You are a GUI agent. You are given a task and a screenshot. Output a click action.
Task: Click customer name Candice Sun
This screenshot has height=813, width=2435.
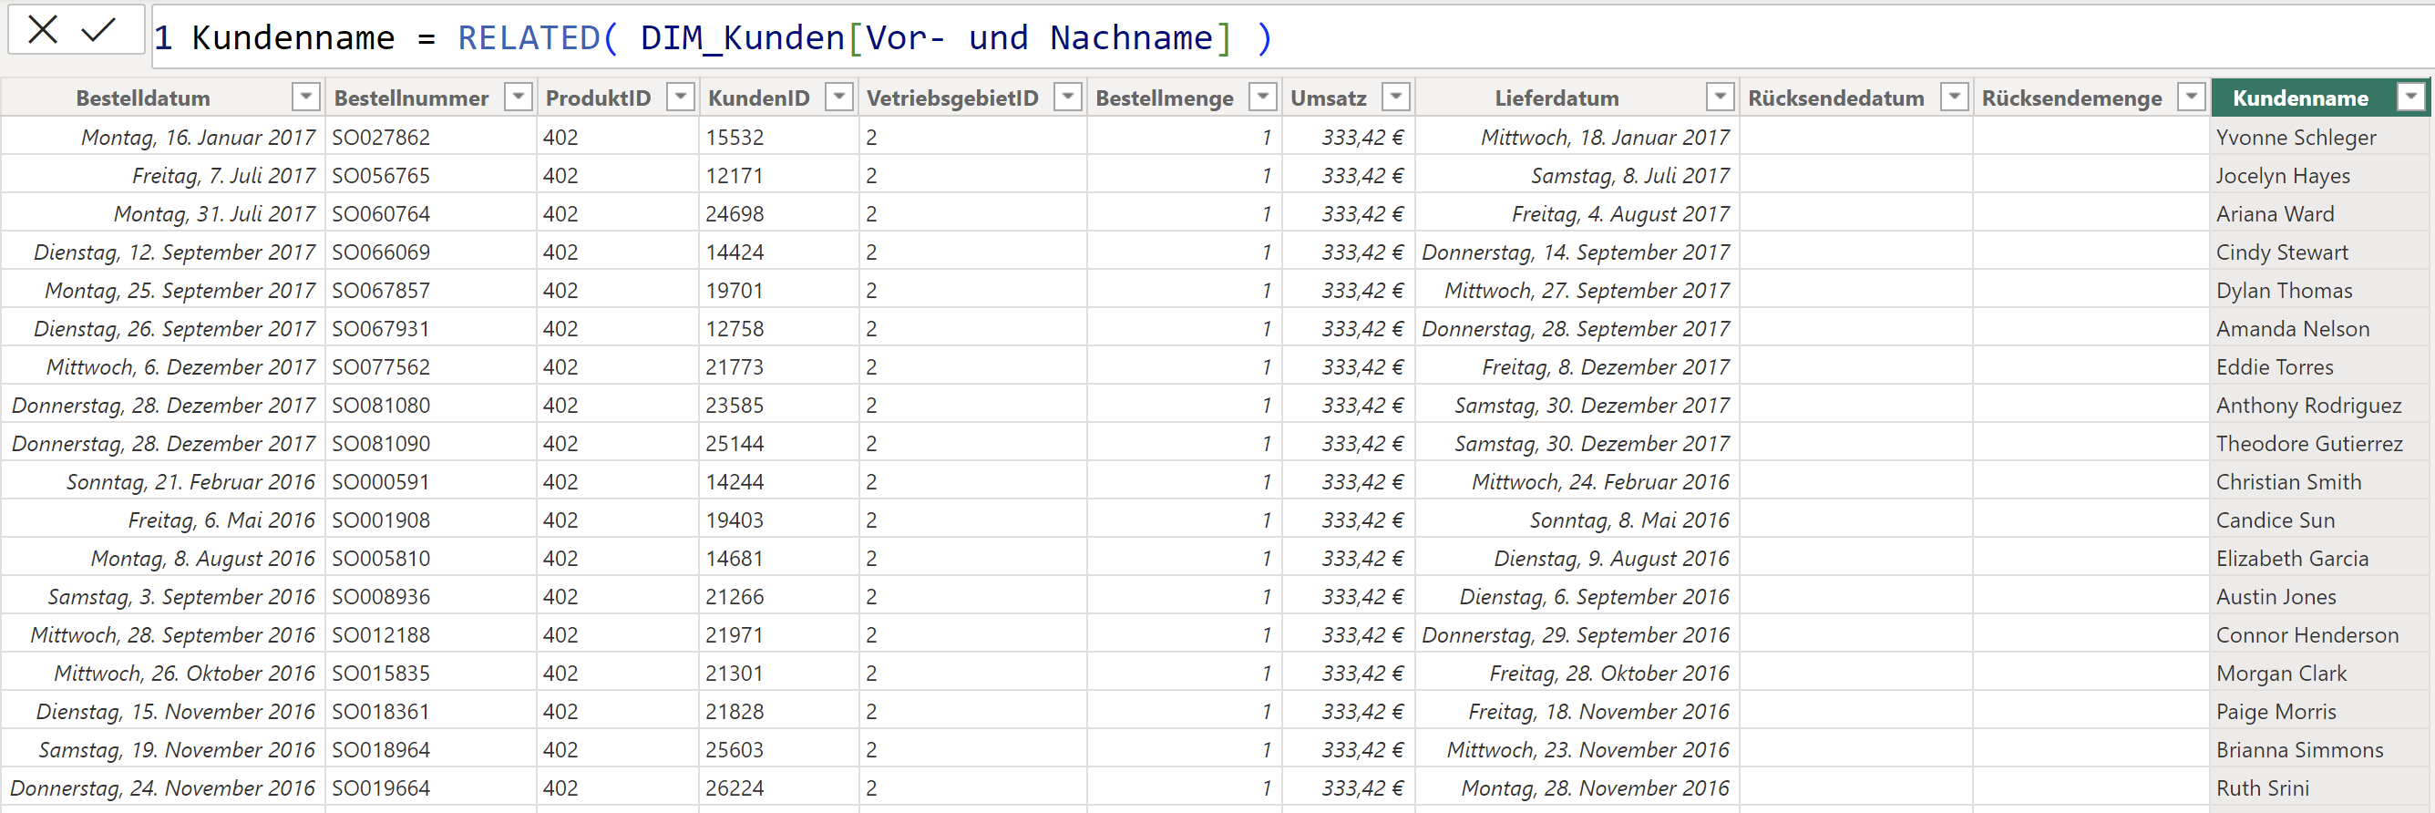2276,520
